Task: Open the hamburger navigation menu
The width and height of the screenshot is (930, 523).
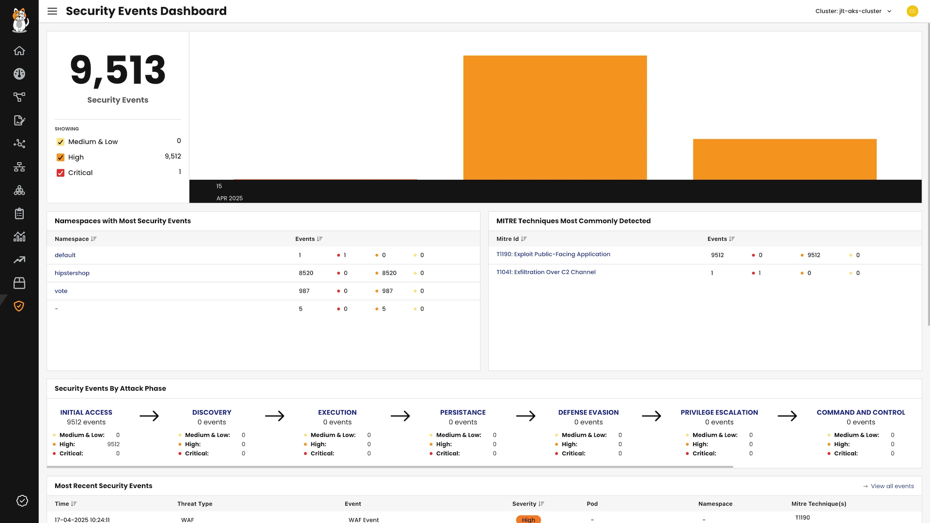Action: 52,11
